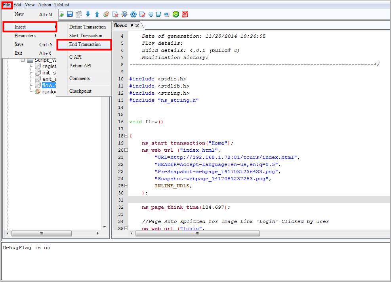The image size is (391, 282).
Task: Click the magnifying glass search icon
Action: [124, 14]
